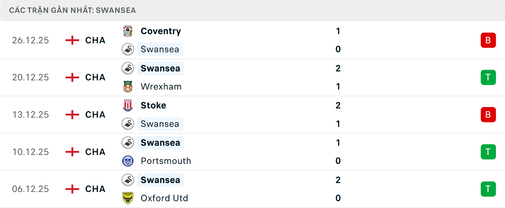505x208 pixels.
Task: Click the red B result indicator for Stoke match
Action: pyautogui.click(x=488, y=115)
